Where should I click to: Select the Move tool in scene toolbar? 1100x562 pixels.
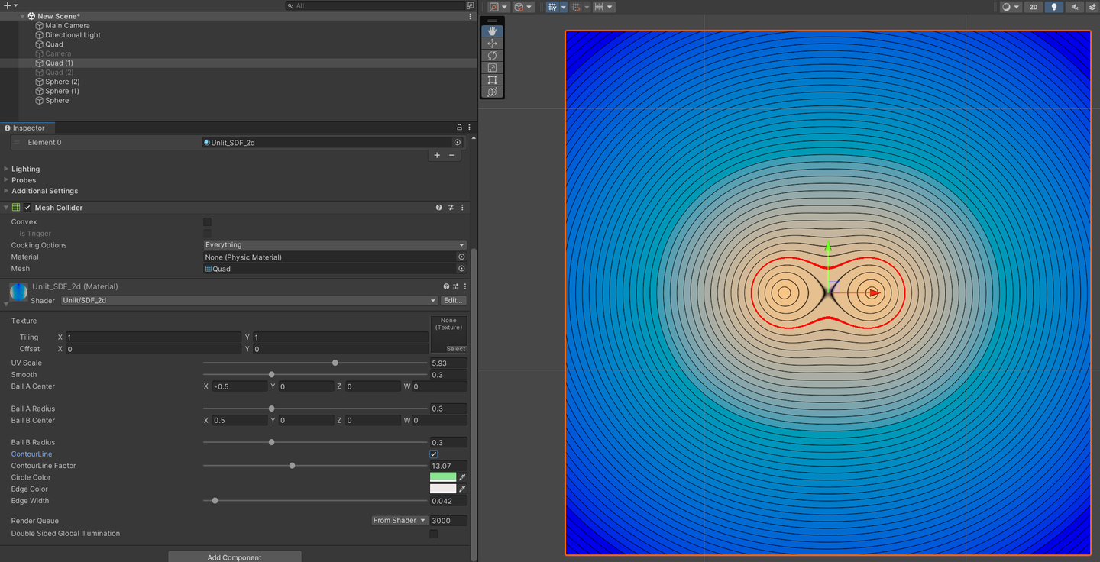tap(492, 44)
